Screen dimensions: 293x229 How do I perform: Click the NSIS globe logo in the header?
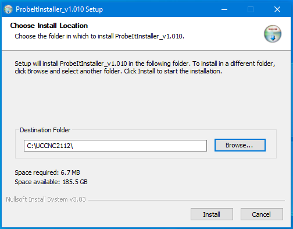(273, 34)
